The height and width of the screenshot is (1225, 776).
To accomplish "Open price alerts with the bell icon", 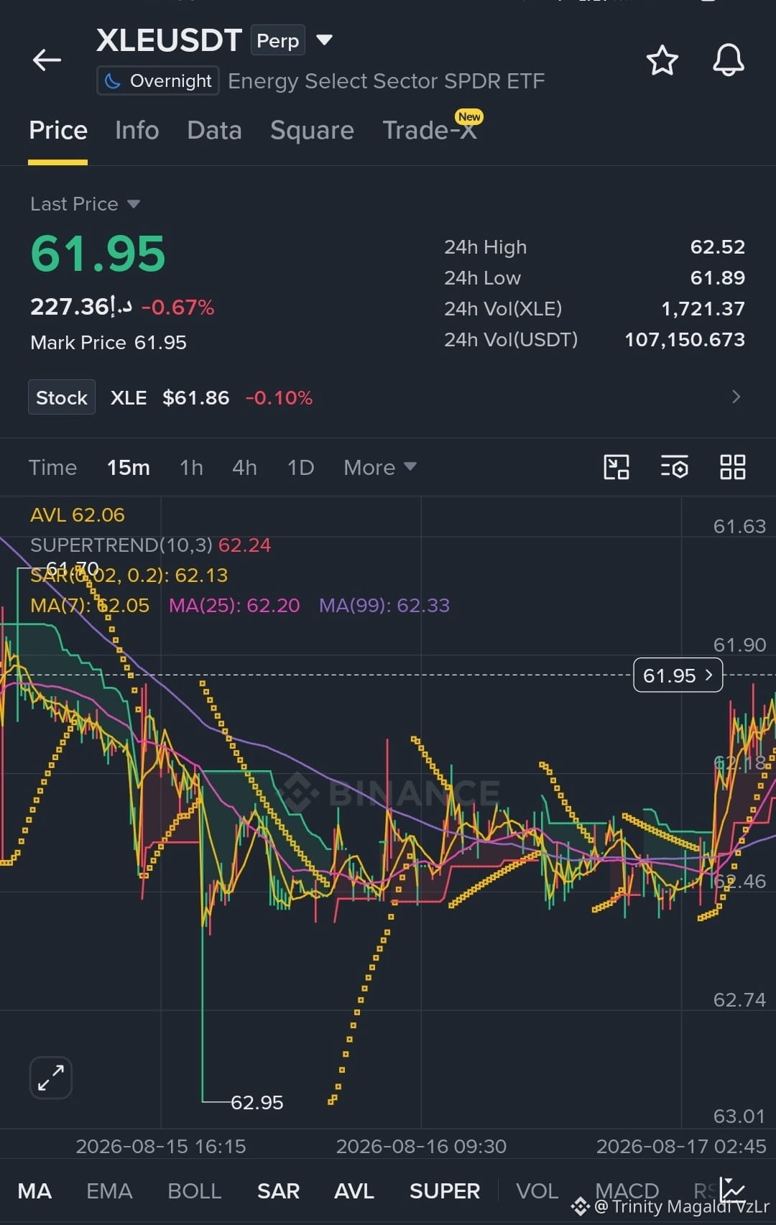I will click(728, 60).
